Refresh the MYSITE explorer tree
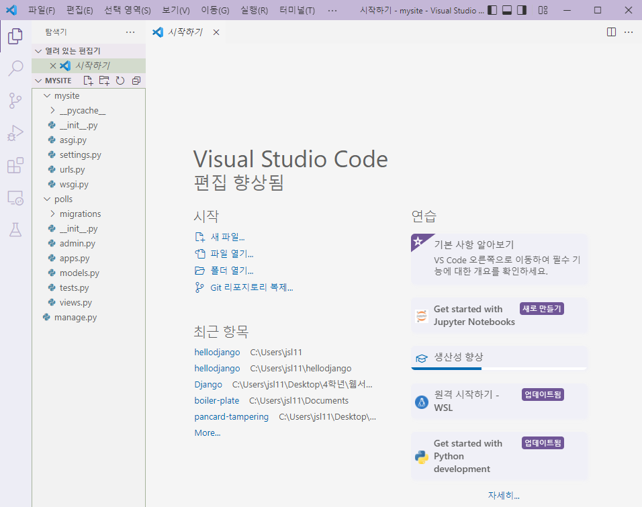The width and height of the screenshot is (642, 507). coord(120,81)
